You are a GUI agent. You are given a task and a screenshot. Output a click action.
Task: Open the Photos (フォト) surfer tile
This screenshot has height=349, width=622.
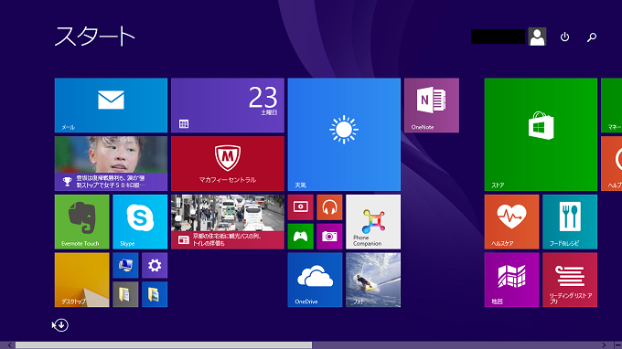(x=373, y=280)
